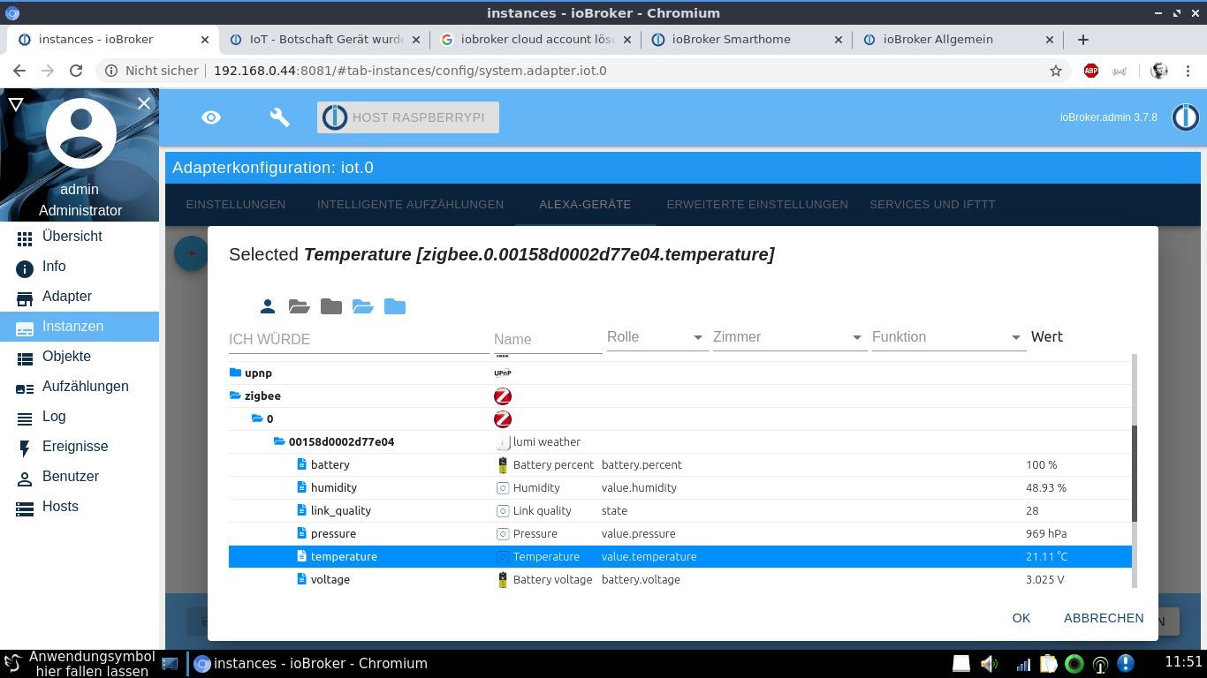1207x678 pixels.
Task: Click the blue exclamation tray icon
Action: [1125, 663]
